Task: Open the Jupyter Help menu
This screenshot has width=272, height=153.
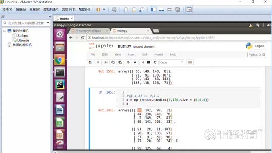Action: (173, 54)
